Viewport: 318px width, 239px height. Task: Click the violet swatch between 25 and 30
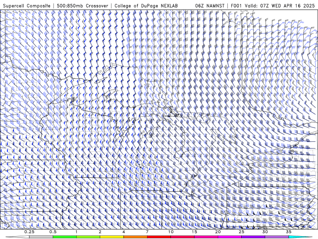pyautogui.click(x=253, y=237)
